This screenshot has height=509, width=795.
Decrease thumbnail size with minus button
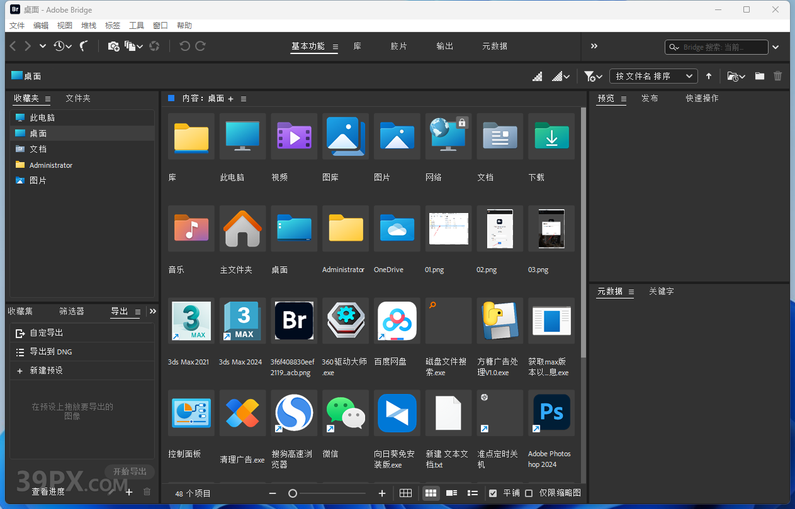pos(273,493)
